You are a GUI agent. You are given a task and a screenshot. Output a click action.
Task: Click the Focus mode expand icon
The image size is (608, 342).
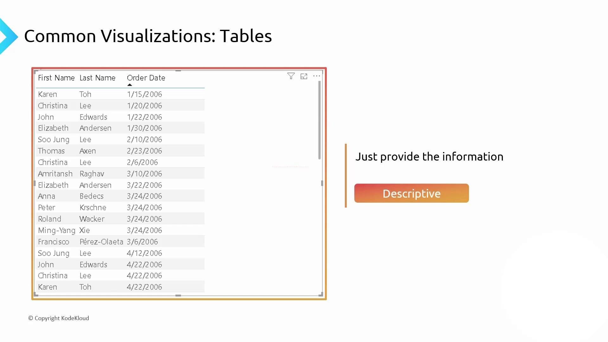tap(304, 76)
